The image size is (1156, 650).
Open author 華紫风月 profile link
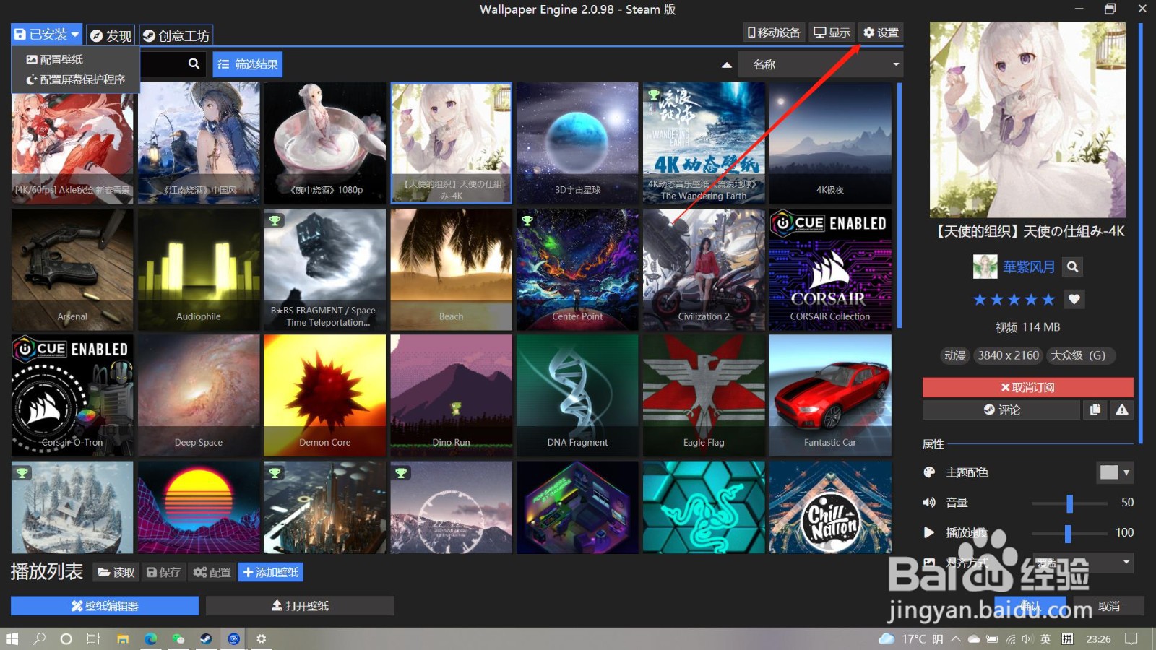(x=1028, y=267)
